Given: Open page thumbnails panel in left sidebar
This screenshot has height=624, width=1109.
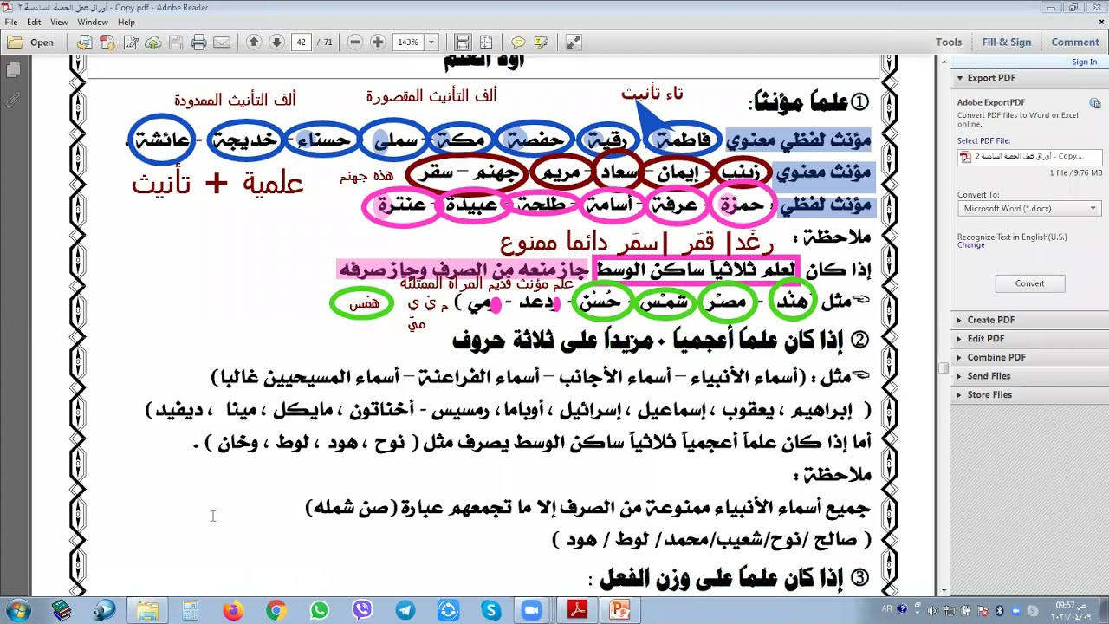Looking at the screenshot, I should point(13,69).
